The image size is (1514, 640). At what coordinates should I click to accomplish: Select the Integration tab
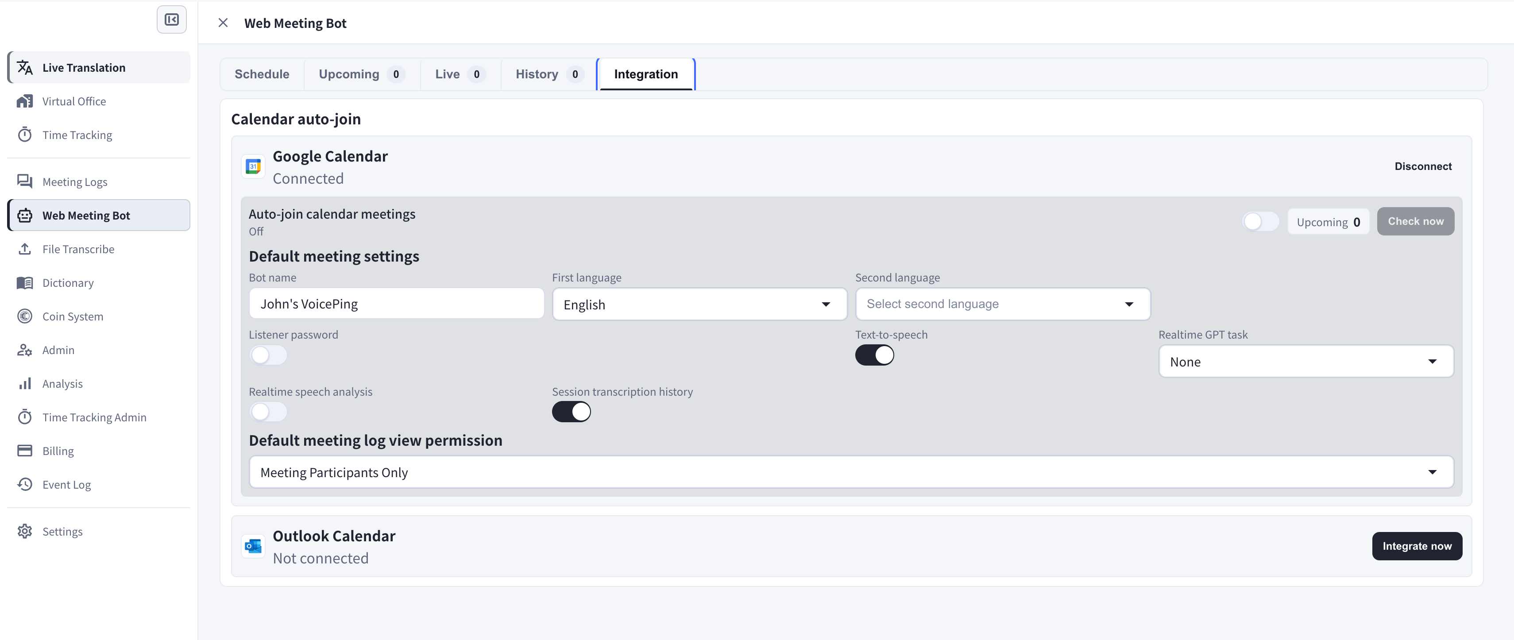click(x=646, y=74)
